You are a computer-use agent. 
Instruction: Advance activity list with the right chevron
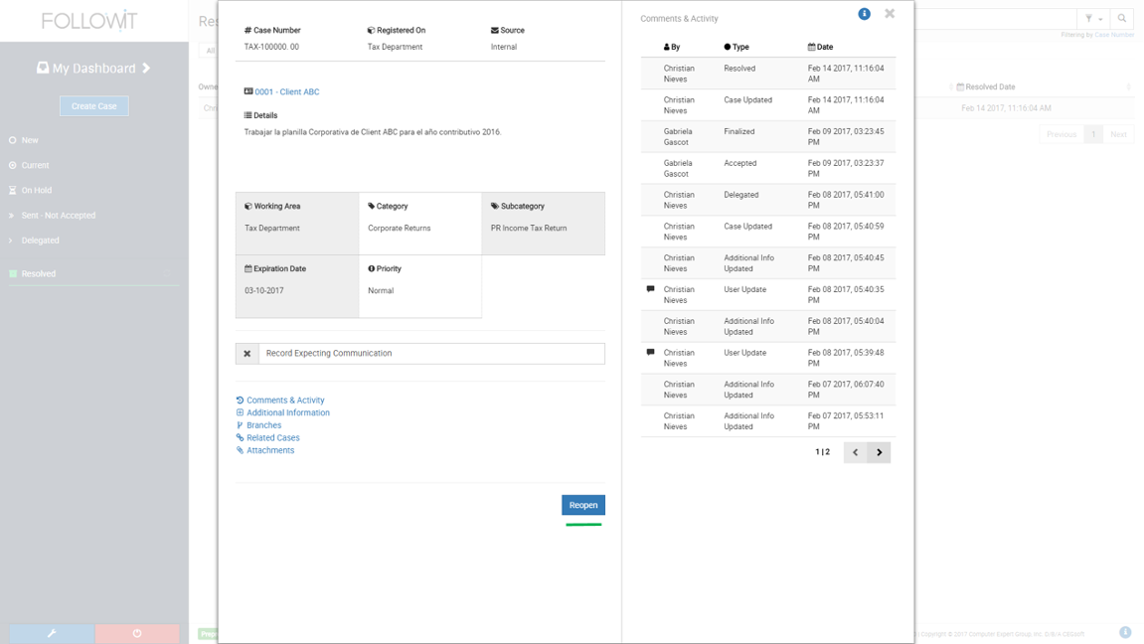879,452
